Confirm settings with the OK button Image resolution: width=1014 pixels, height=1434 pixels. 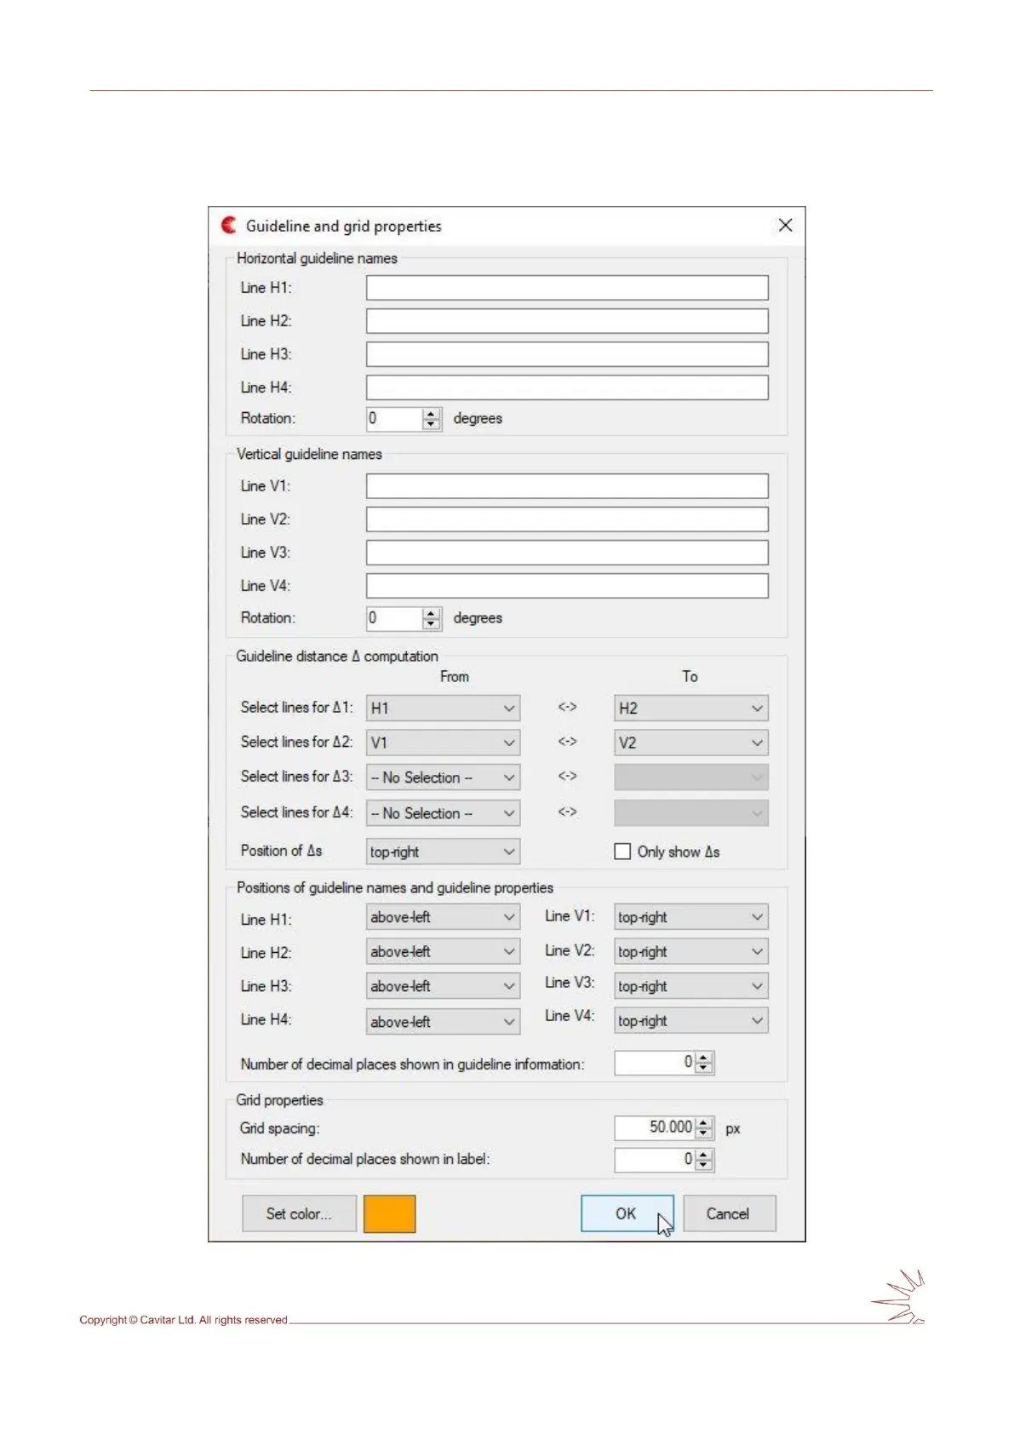click(626, 1213)
